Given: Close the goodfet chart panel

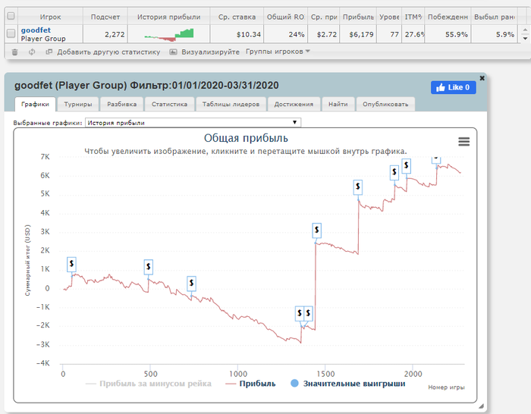Looking at the screenshot, I should pos(482,78).
